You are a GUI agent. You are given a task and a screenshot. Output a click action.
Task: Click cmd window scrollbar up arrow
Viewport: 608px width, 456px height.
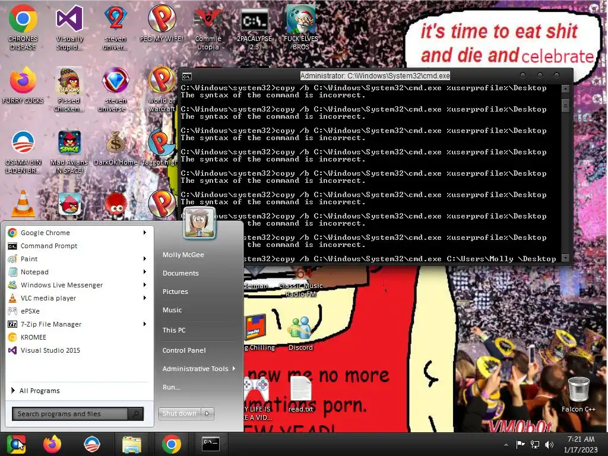565,89
